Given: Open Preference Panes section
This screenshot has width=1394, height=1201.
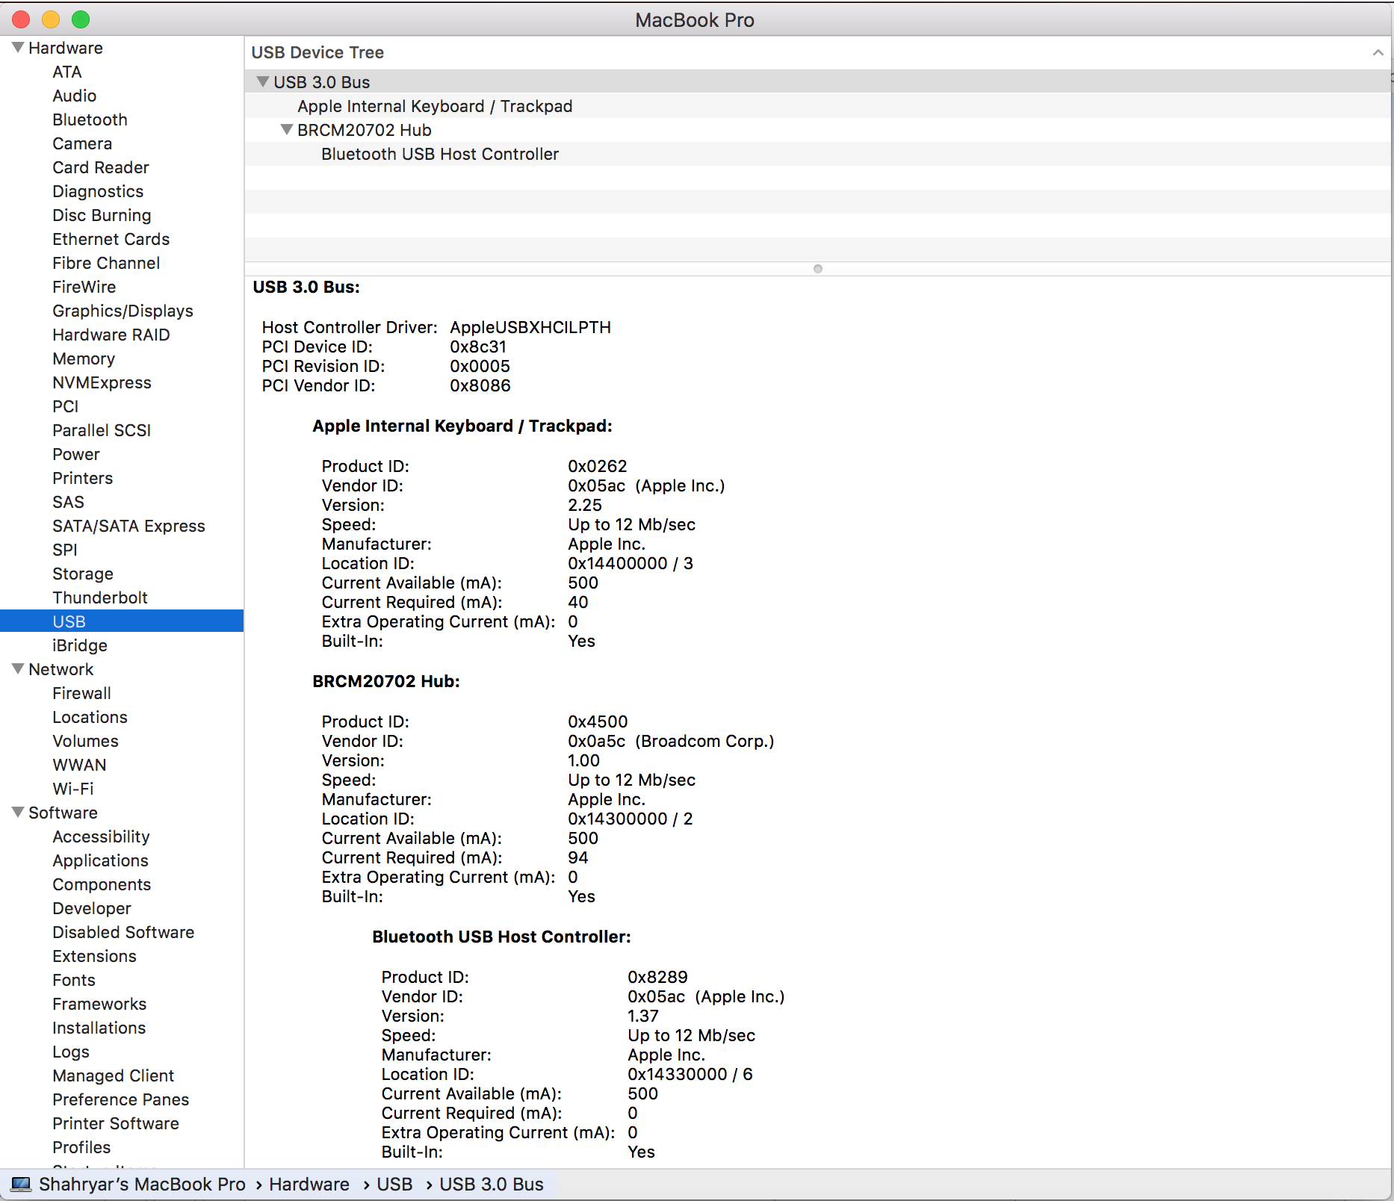Looking at the screenshot, I should [x=121, y=1099].
